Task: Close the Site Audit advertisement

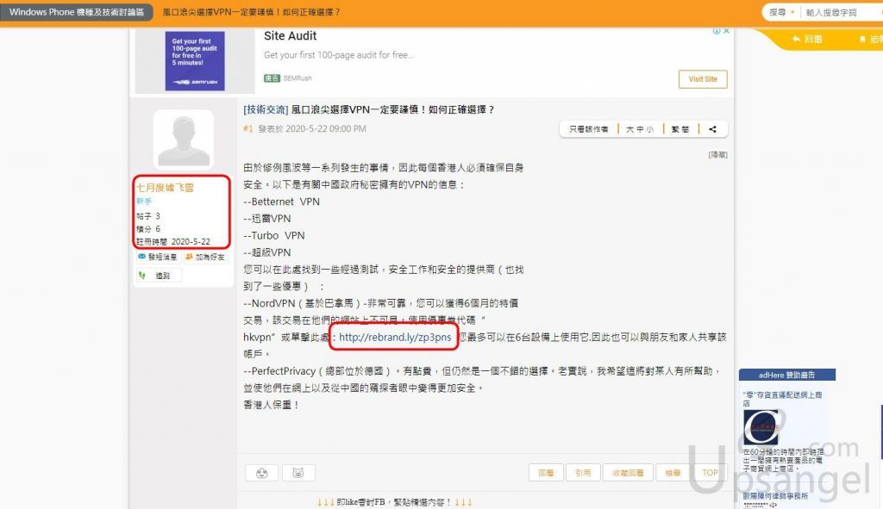Action: (x=726, y=31)
